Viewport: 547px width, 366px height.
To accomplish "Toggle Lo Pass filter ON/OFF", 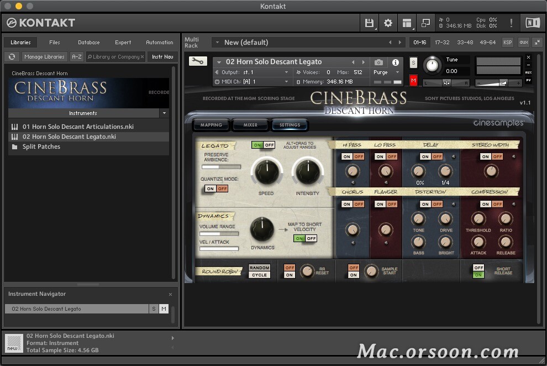I will pyautogui.click(x=386, y=156).
